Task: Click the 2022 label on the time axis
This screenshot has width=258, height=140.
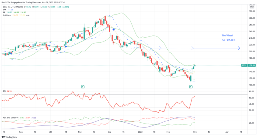Action: point(140,132)
